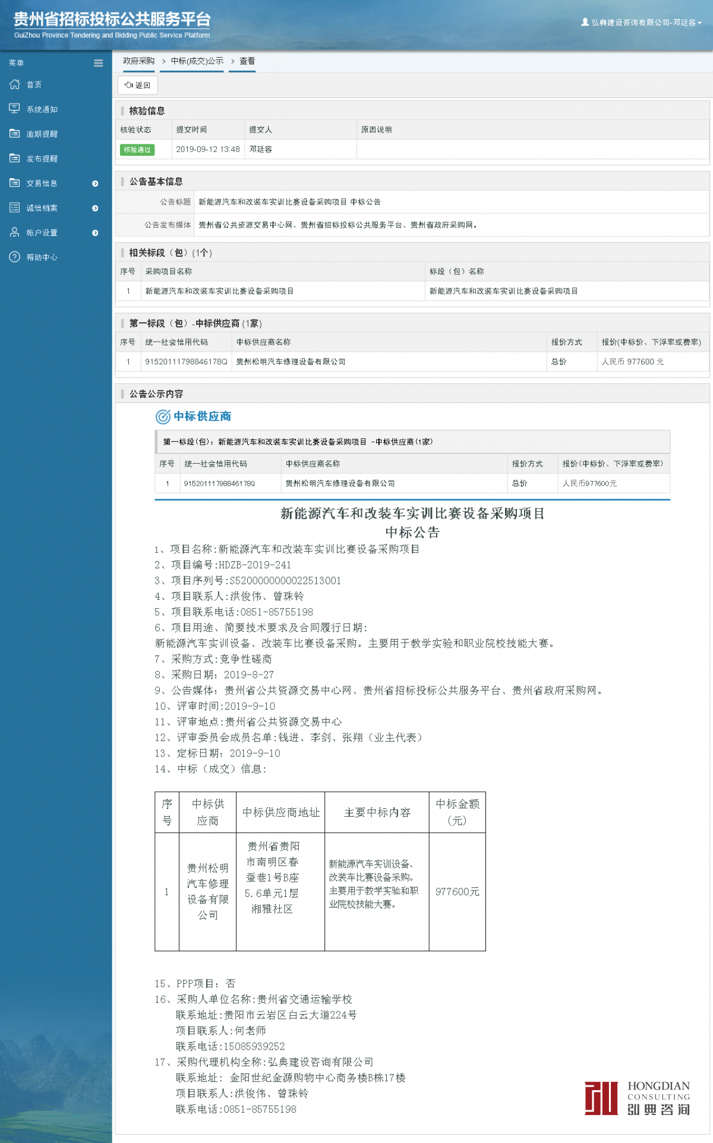Click the 公告基本信息 section header
Screen dimensions: 713x1143
pyautogui.click(x=156, y=182)
